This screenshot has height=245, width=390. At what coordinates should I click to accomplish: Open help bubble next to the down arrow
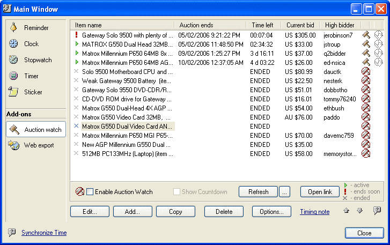pos(377,211)
